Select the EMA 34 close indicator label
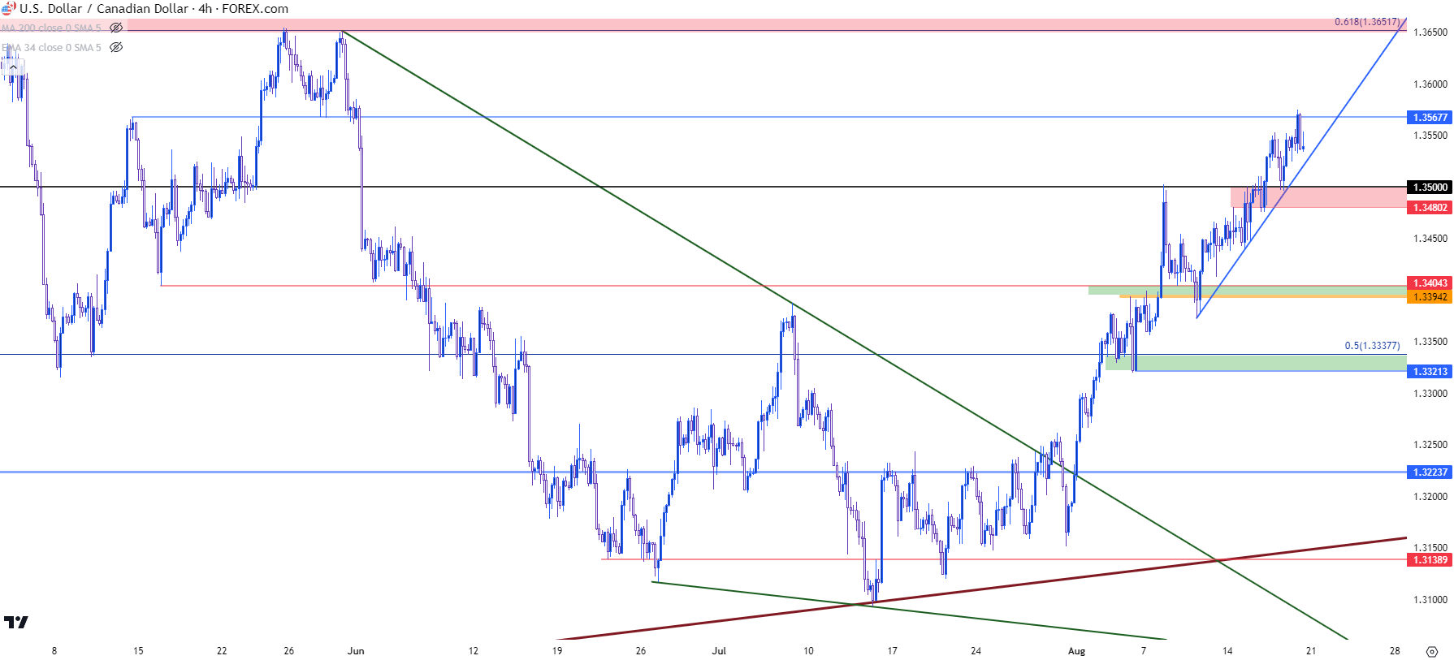This screenshot has height=660, width=1454. coord(51,47)
